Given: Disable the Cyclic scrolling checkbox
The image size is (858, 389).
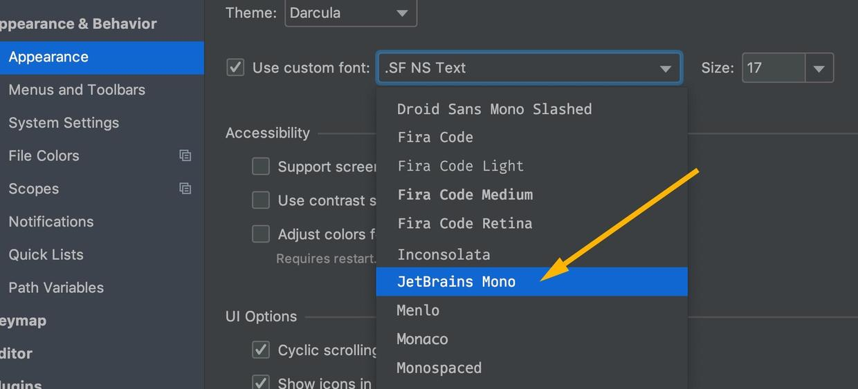Looking at the screenshot, I should 261,350.
